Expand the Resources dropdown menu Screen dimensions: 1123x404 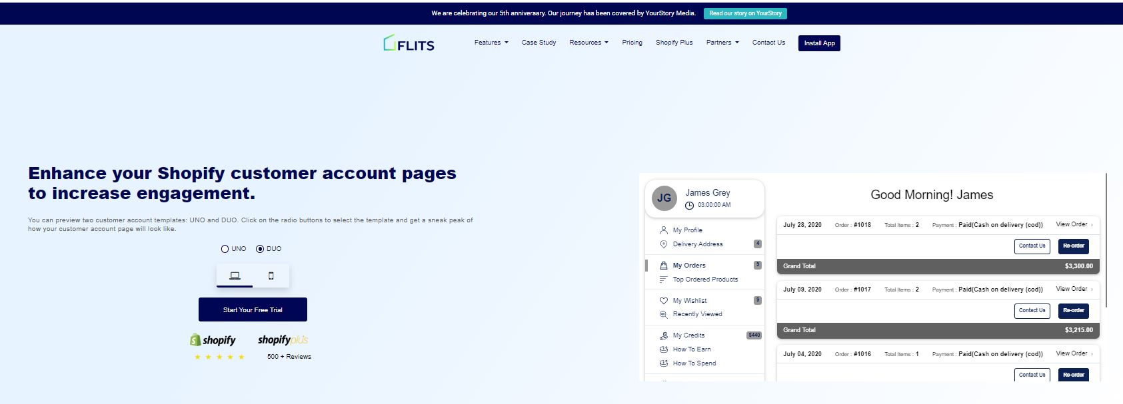click(x=588, y=43)
